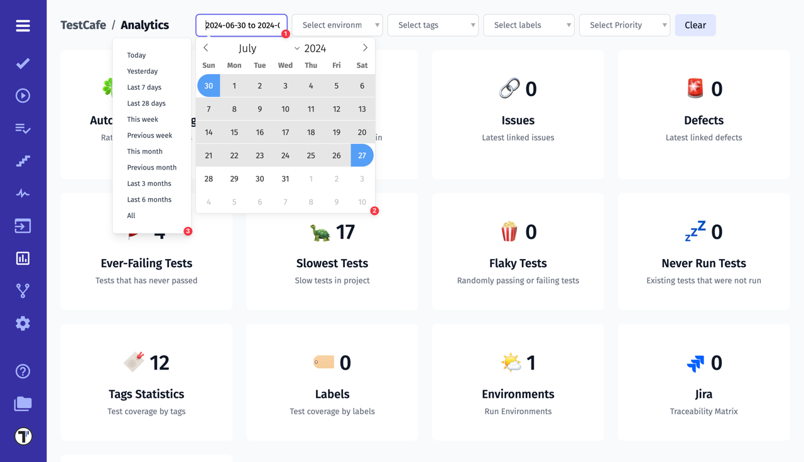This screenshot has width=804, height=462.
Task: Select the checkmark tests icon in sidebar
Action: (23, 63)
